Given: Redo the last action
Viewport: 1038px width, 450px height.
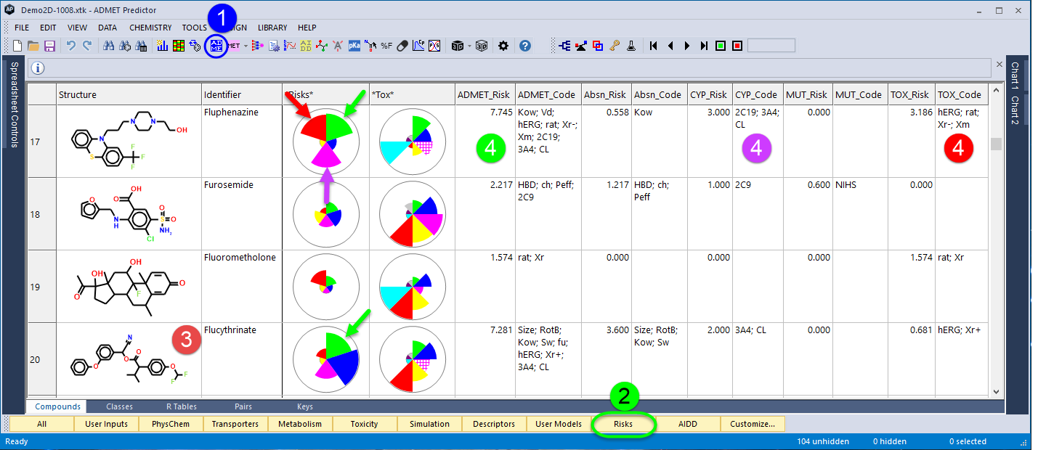Looking at the screenshot, I should [x=87, y=46].
